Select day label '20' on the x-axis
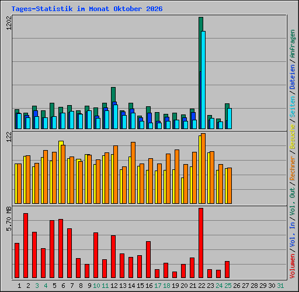 pyautogui.click(x=184, y=286)
